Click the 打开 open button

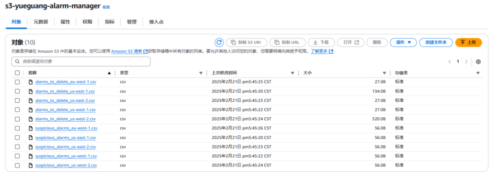point(351,42)
